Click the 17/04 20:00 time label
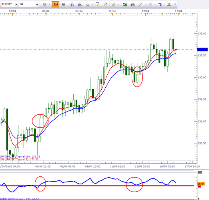Image resolution: width=209 pixels, height=200 pixels. coord(192,166)
